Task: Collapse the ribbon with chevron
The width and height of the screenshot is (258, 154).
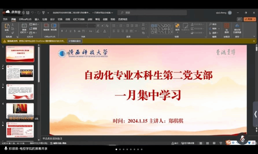Action: coord(254,36)
